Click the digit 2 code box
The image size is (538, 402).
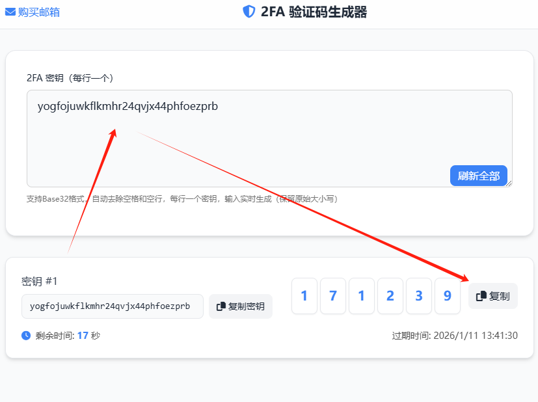(x=390, y=296)
